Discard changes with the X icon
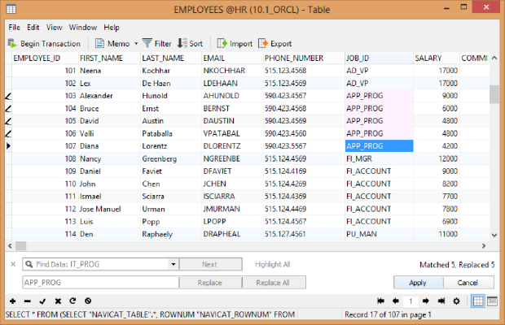 click(x=58, y=301)
